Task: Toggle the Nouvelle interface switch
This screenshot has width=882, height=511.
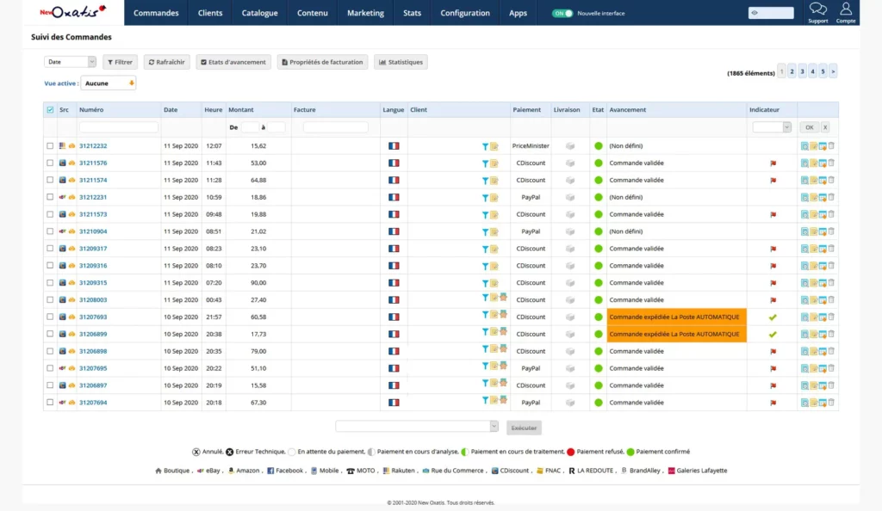Action: [562, 13]
